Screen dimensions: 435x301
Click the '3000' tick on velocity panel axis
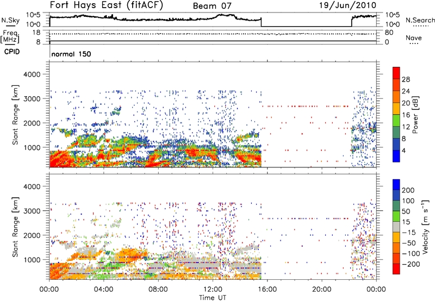pos(32,211)
